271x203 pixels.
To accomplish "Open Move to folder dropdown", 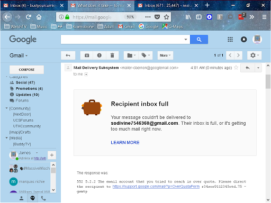I will tap(131, 56).
